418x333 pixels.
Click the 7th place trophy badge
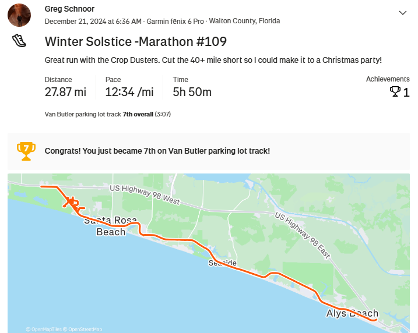click(x=26, y=151)
